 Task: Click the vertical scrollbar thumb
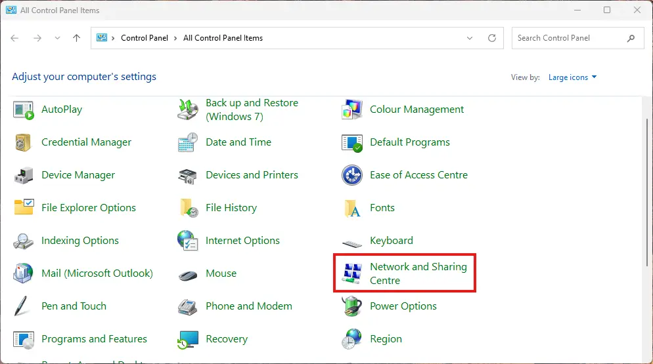[646, 193]
